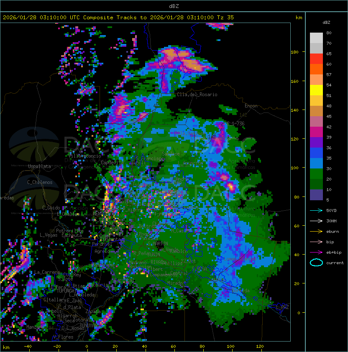
Task: Click the '40' tick on the vertical axis
Action: (x=297, y=255)
